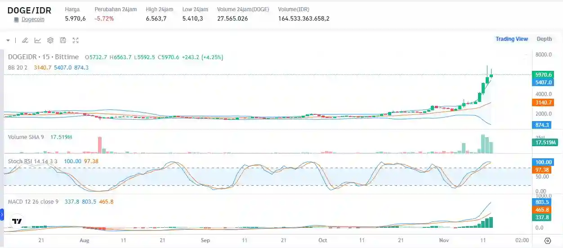
Task: Click the 874.3 lower band axis label
Action: [x=542, y=125]
